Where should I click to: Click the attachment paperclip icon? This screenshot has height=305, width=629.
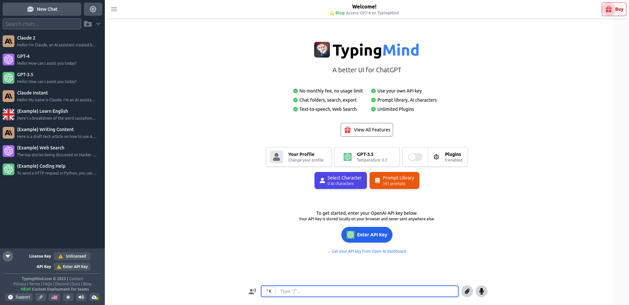coord(467,291)
